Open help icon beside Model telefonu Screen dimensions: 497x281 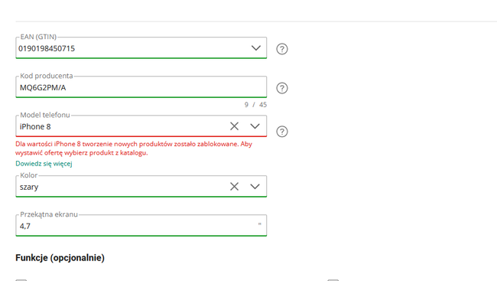282,132
